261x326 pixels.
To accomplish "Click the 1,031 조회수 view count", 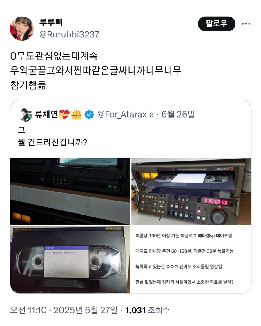I will tap(147, 310).
